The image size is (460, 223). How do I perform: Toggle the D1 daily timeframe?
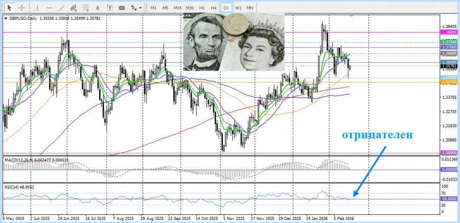[x=226, y=8]
